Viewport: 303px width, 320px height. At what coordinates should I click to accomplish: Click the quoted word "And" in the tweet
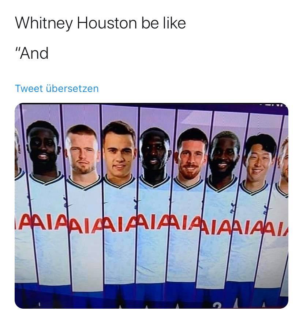pos(34,53)
